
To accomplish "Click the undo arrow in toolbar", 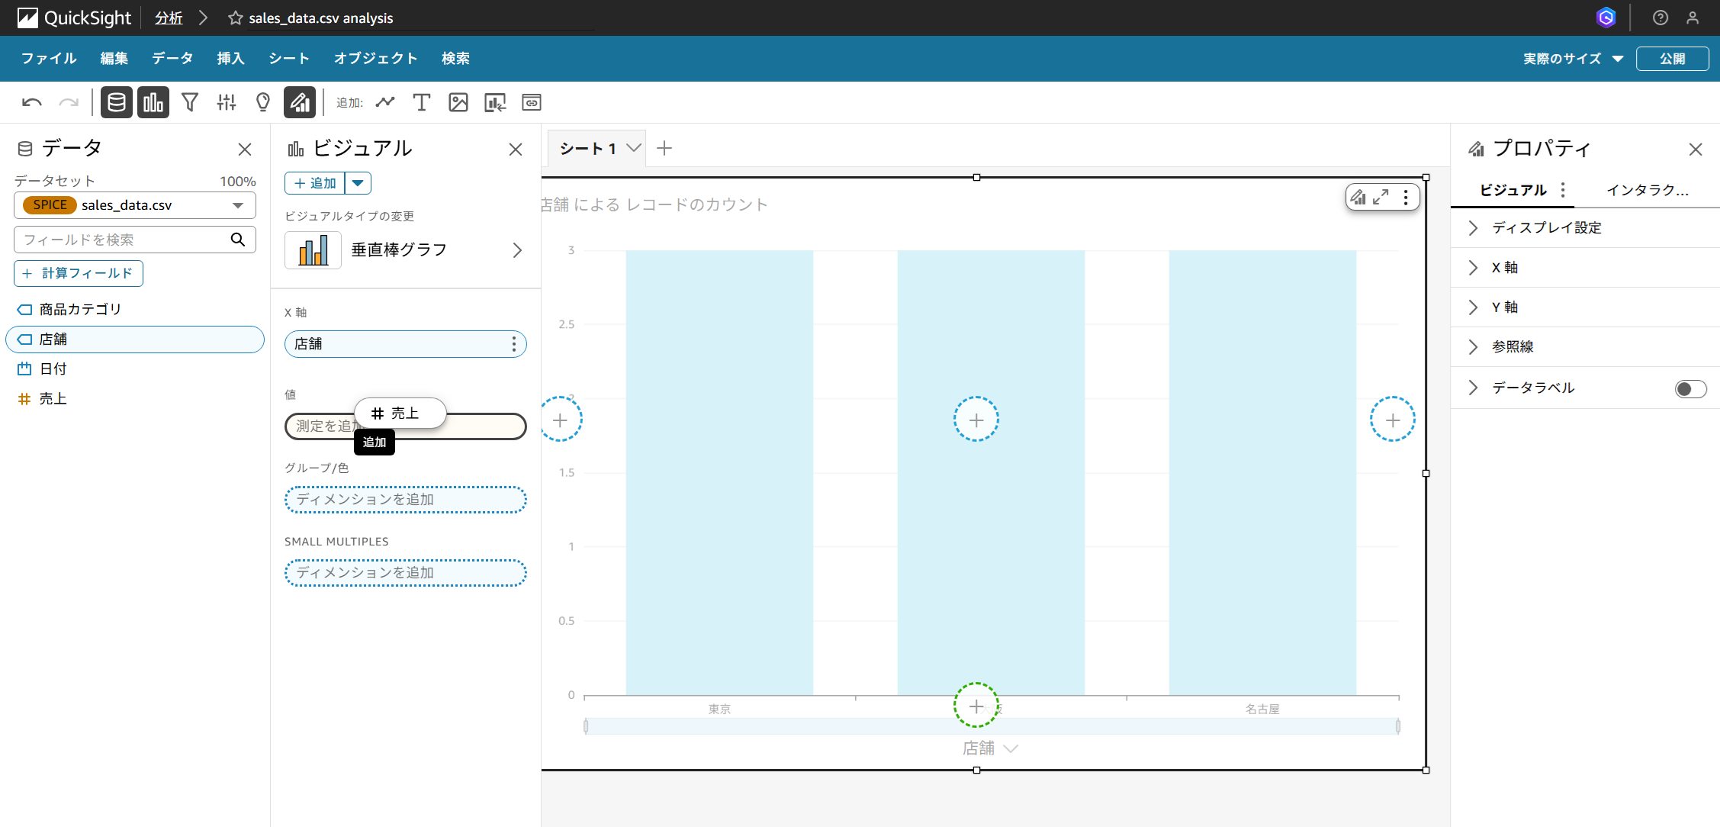I will tap(31, 102).
